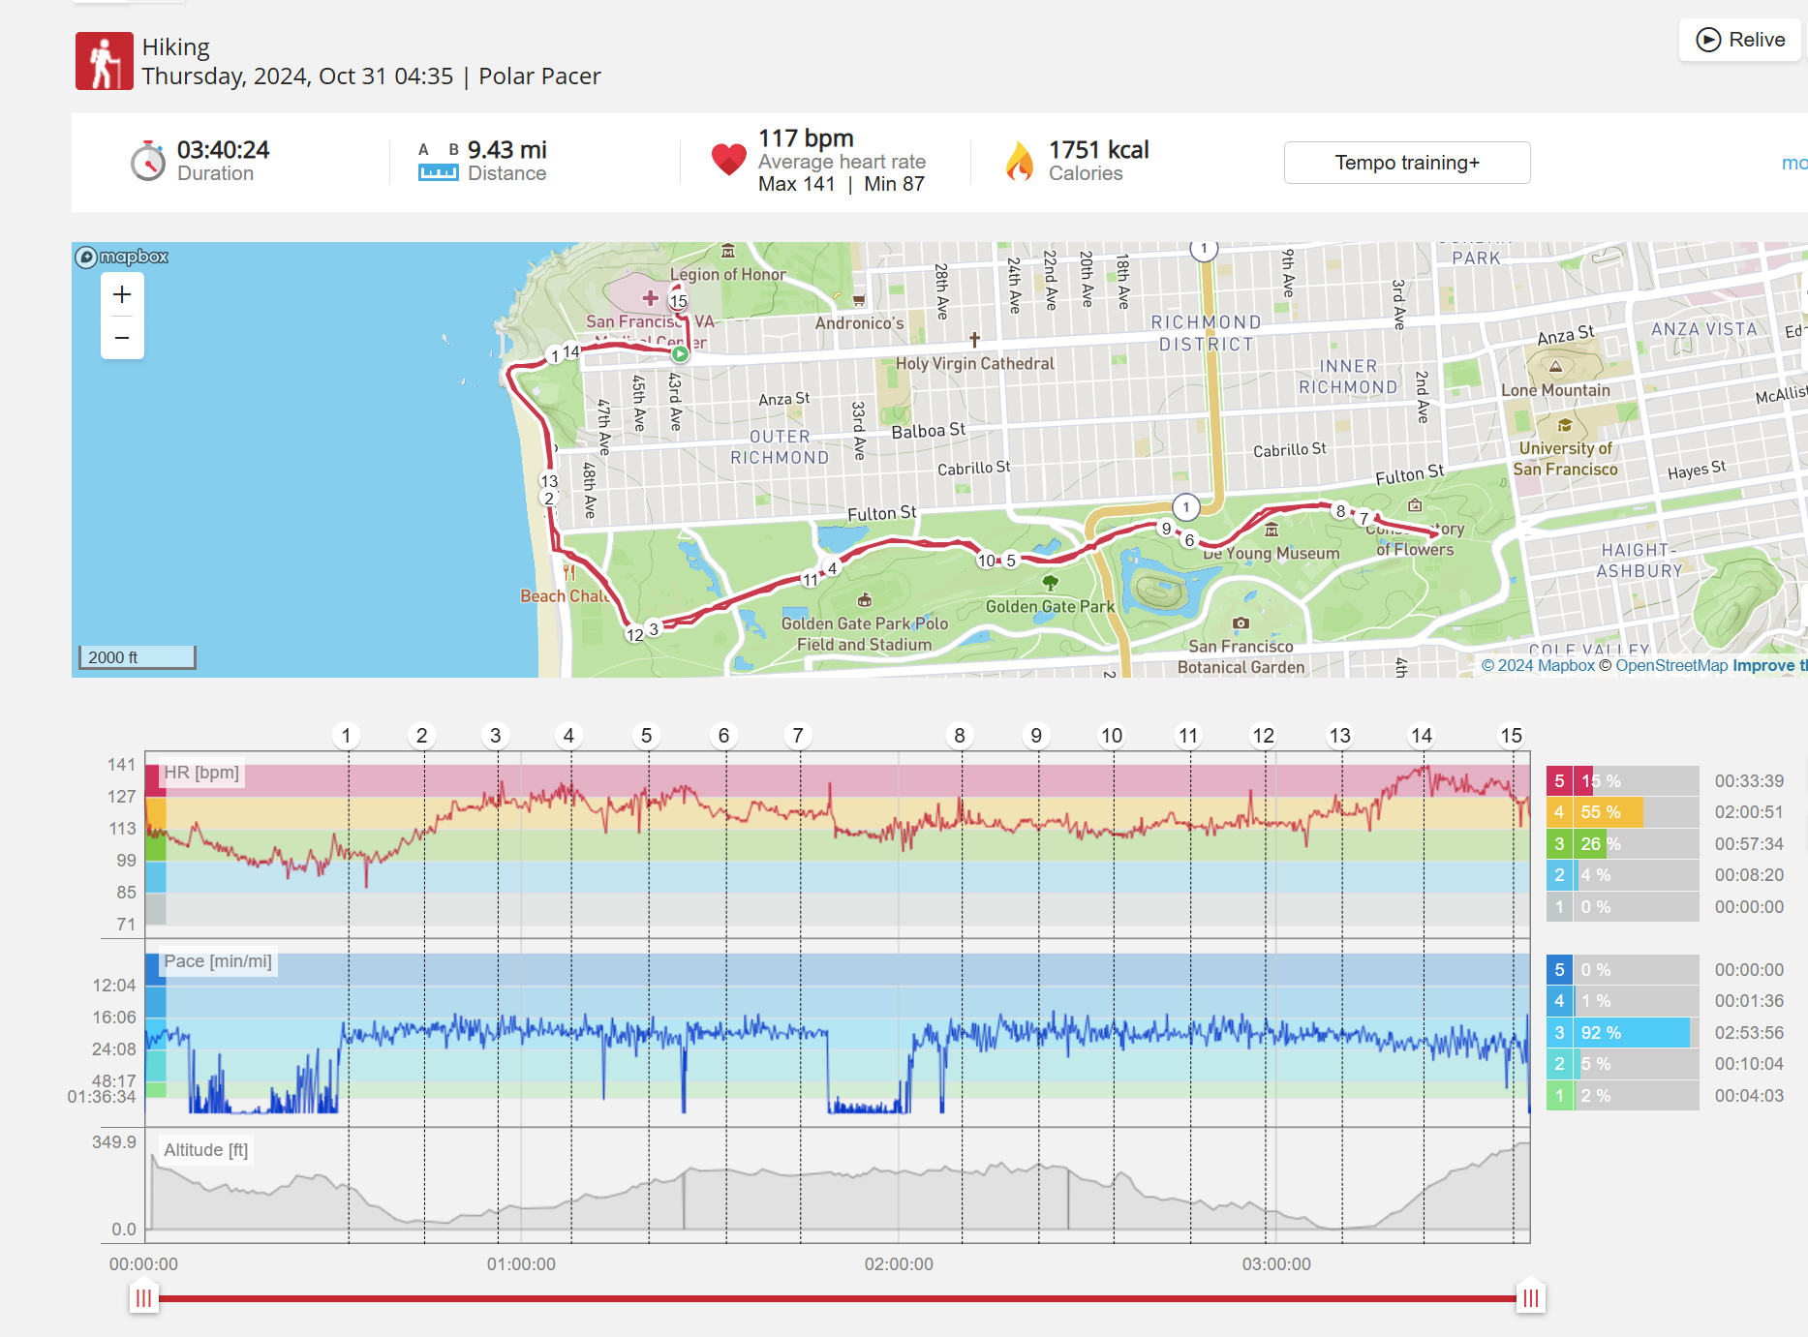This screenshot has width=1808, height=1337.
Task: Click the red hiking activity icon
Action: [105, 61]
